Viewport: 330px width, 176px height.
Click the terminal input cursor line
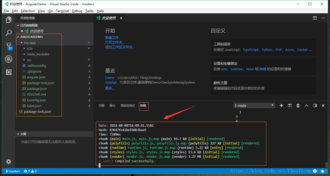coord(99,165)
